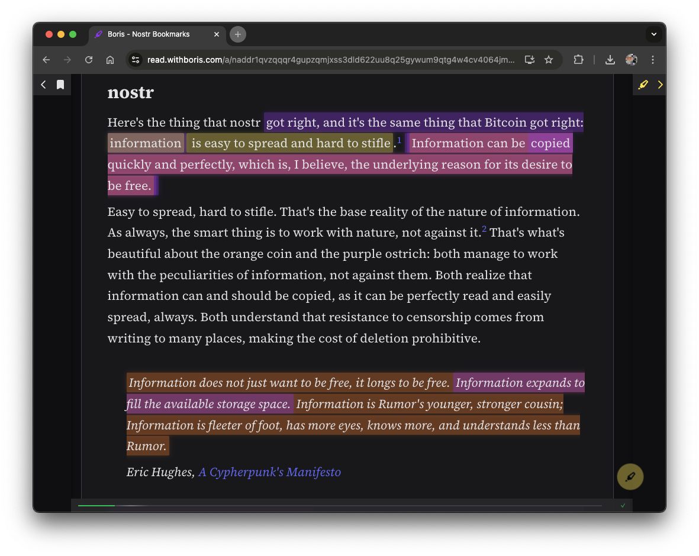Image resolution: width=699 pixels, height=556 pixels.
Task: Click the bookmark icon in left sidebar
Action: [60, 85]
